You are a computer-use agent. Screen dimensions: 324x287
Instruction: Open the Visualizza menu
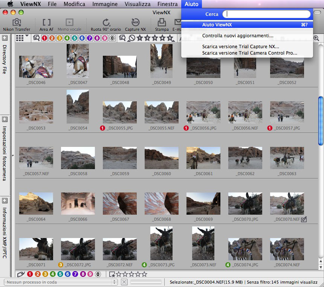coord(138,4)
